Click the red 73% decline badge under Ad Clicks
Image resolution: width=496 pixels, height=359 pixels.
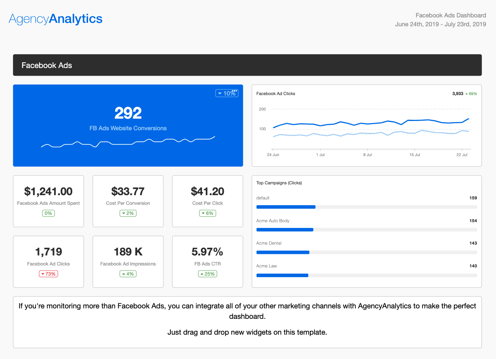pos(48,274)
